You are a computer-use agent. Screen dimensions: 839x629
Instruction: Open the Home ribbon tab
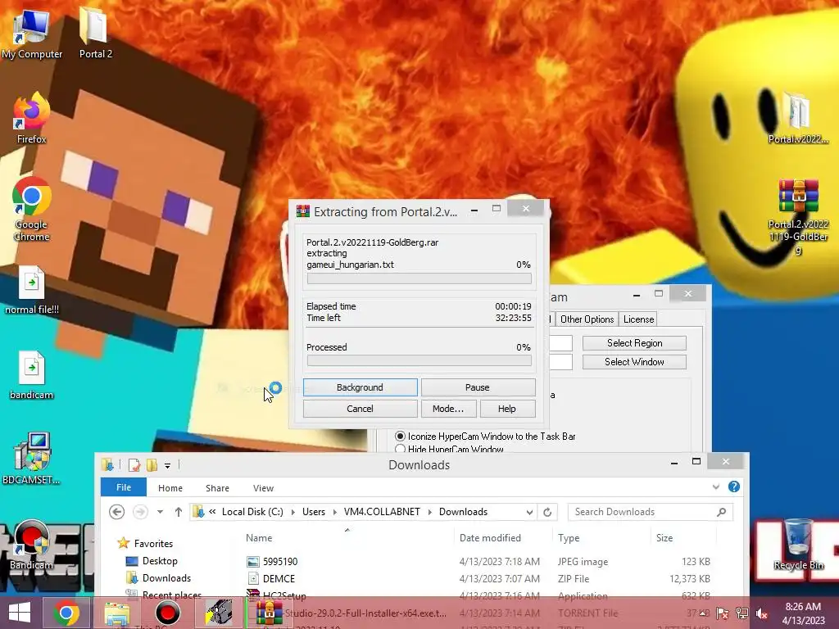tap(170, 488)
